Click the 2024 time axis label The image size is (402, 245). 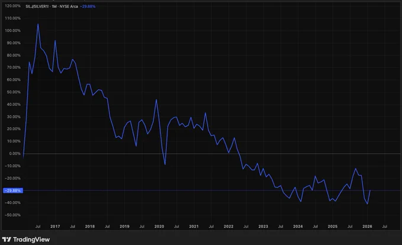[x=298, y=226]
